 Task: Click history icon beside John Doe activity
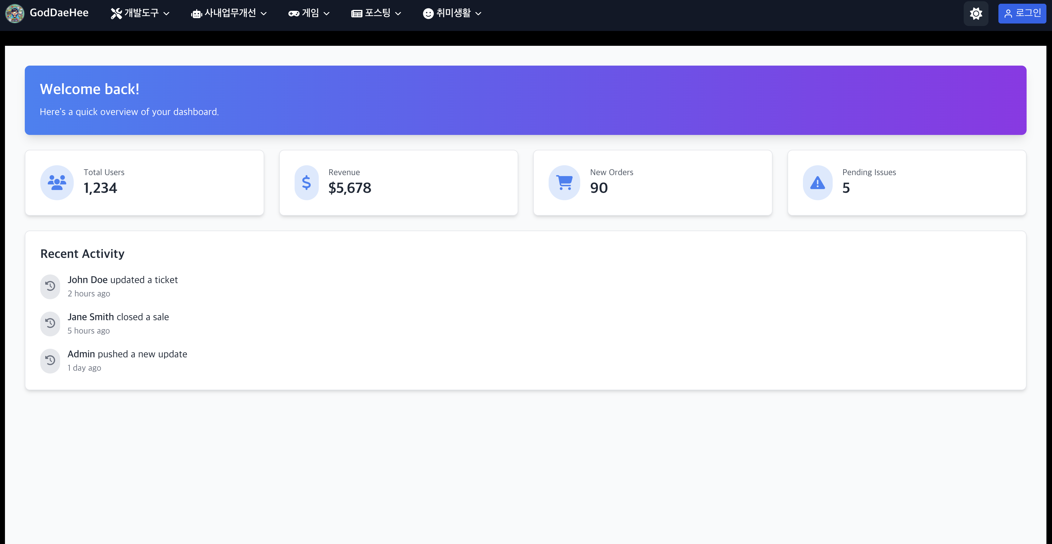(50, 286)
